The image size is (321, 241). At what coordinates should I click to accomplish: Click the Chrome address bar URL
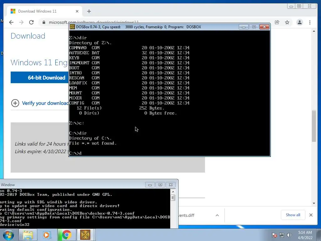94,22
